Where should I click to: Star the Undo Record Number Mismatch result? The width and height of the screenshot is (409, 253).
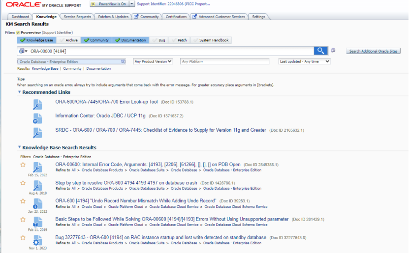tap(23, 201)
